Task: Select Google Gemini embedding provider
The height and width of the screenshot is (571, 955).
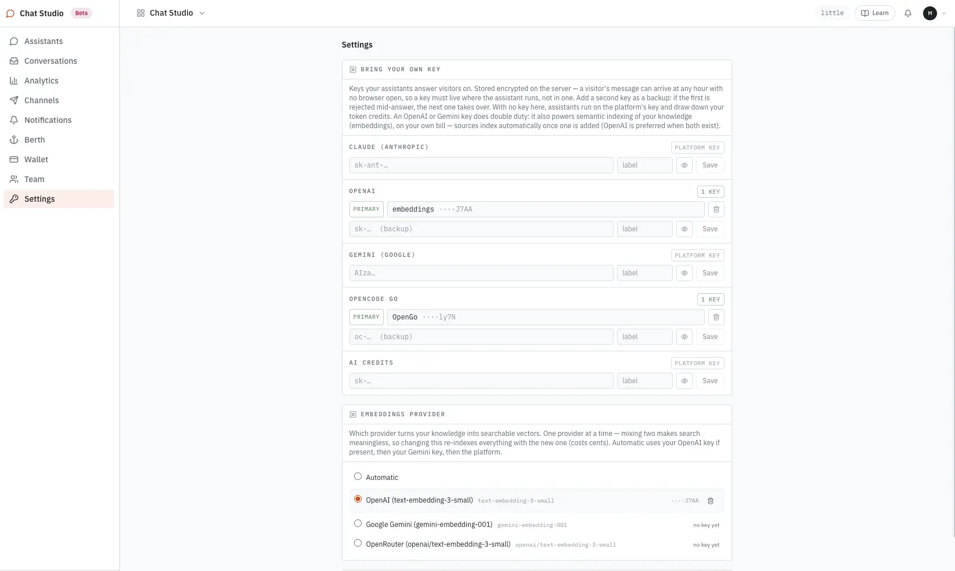Action: 358,523
